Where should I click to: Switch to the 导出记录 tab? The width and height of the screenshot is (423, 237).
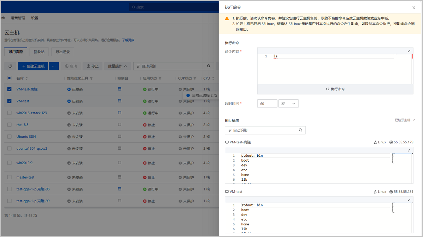click(x=62, y=52)
